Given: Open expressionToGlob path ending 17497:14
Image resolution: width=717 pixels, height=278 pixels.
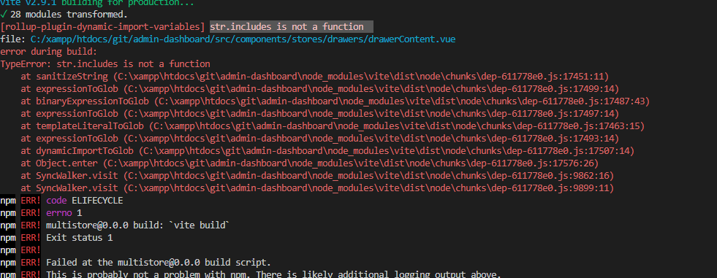Looking at the screenshot, I should (x=371, y=113).
